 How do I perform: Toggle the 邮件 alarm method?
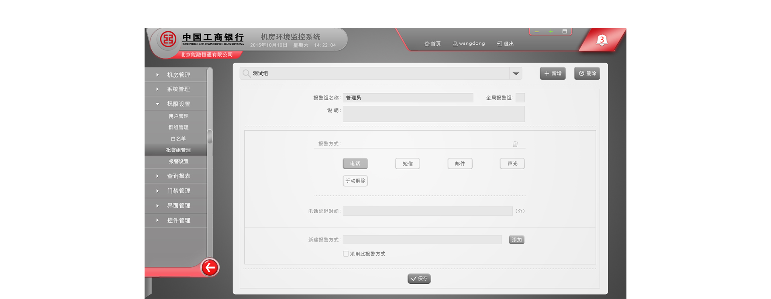(460, 164)
